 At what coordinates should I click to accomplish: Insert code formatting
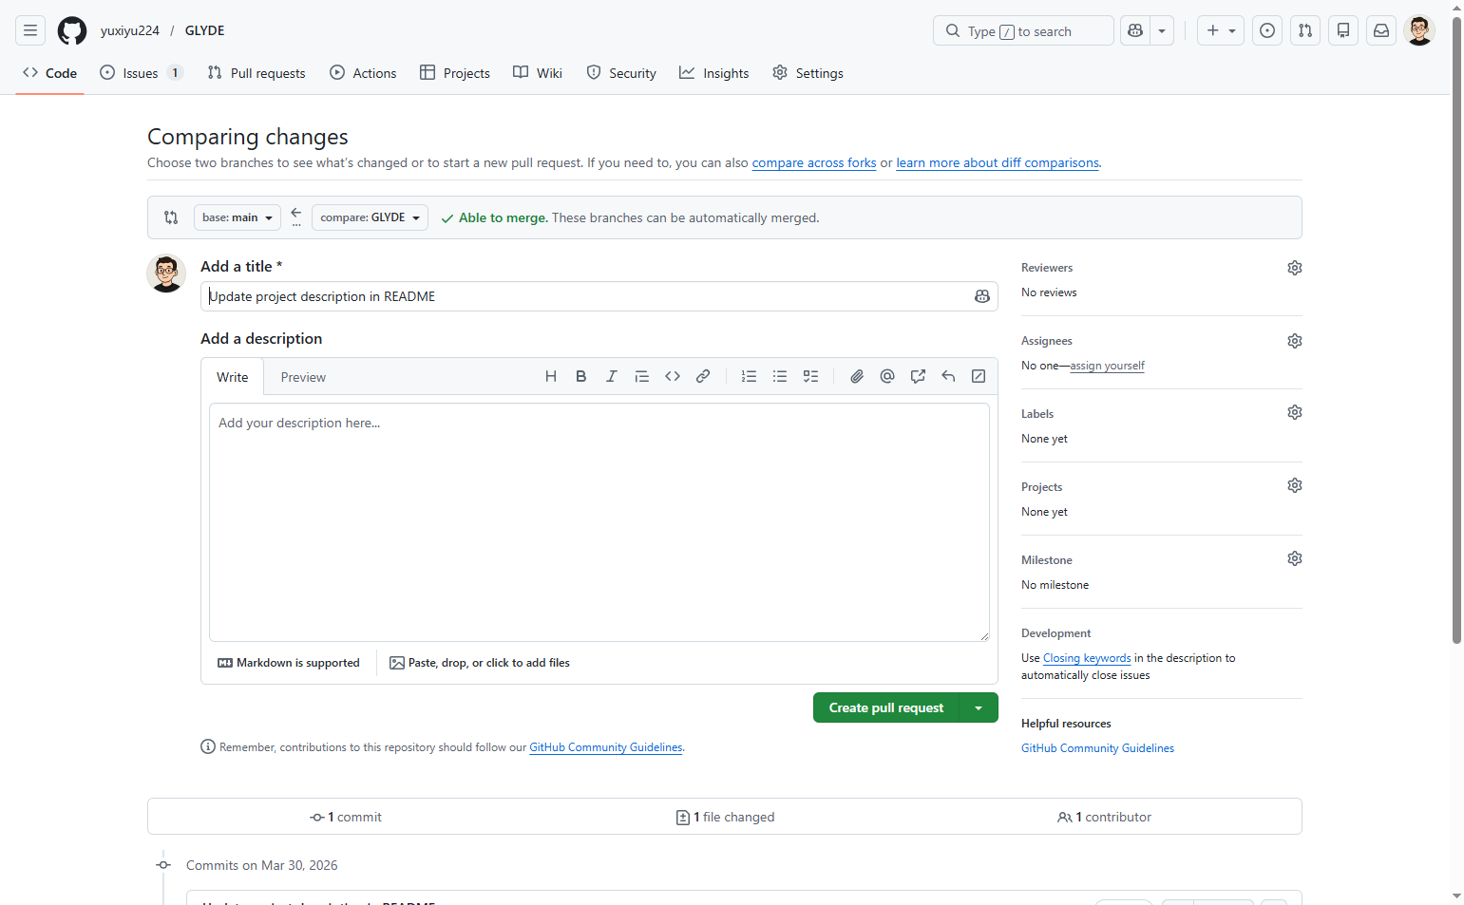pyautogui.click(x=673, y=376)
